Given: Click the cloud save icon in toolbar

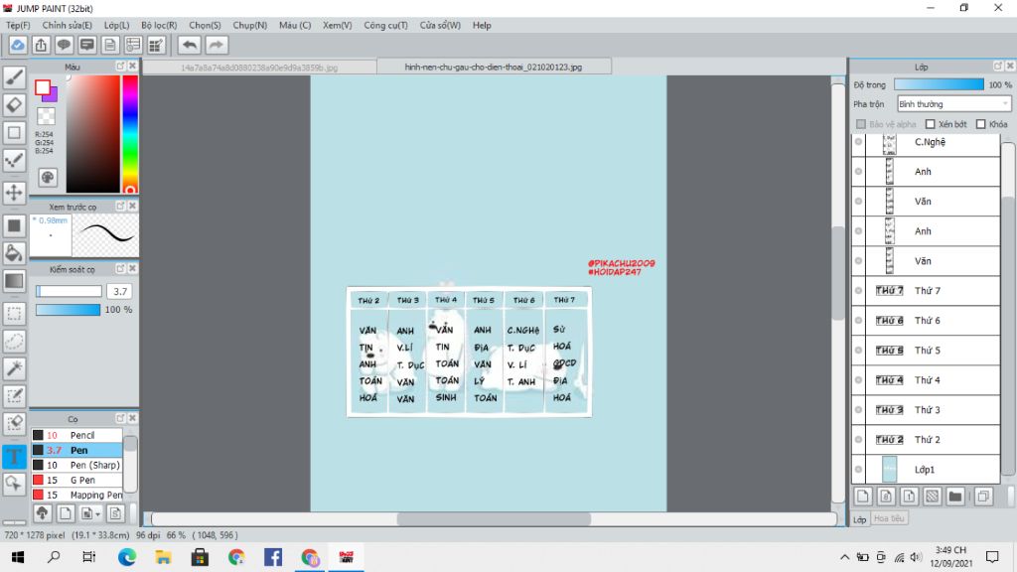Looking at the screenshot, I should 18,45.
